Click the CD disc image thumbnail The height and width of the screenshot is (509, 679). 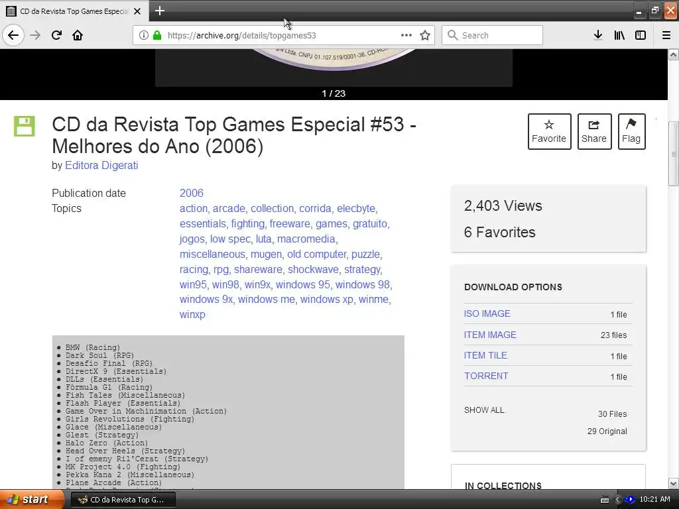click(334, 60)
